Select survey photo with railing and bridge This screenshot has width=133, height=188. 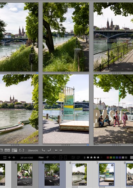(113, 37)
